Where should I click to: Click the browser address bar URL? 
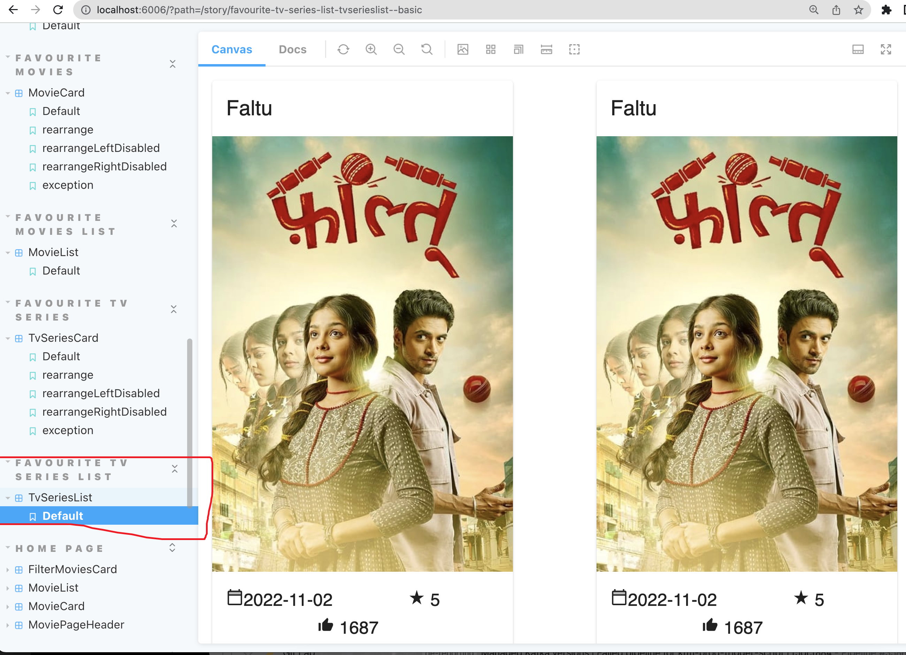[x=259, y=10]
